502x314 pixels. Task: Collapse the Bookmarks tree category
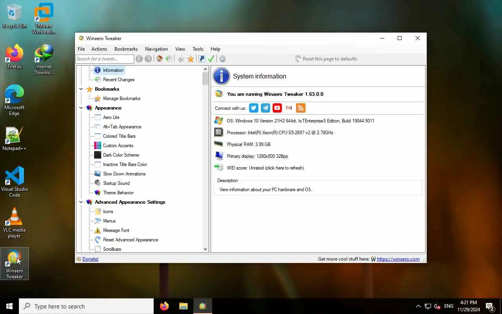pyautogui.click(x=81, y=89)
